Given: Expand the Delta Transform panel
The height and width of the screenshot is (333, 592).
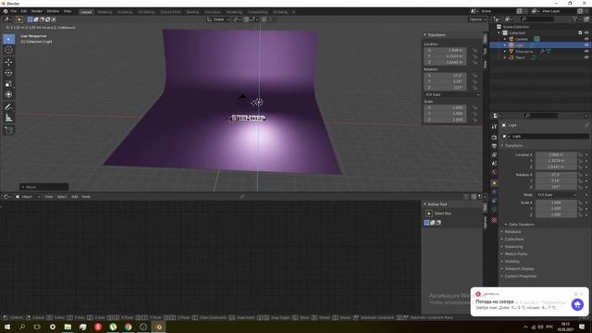Looking at the screenshot, I should click(521, 224).
